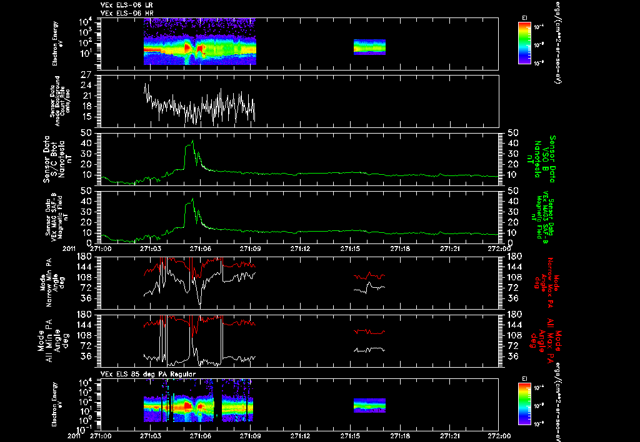Click the "VEx ELS-06 LR" title text
Viewport: 640px width, 442px height.
(x=127, y=5)
